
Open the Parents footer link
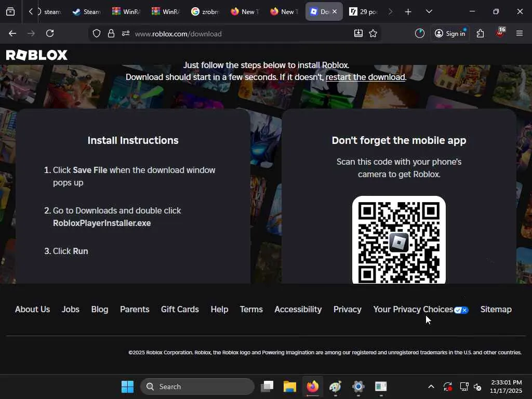pos(135,310)
